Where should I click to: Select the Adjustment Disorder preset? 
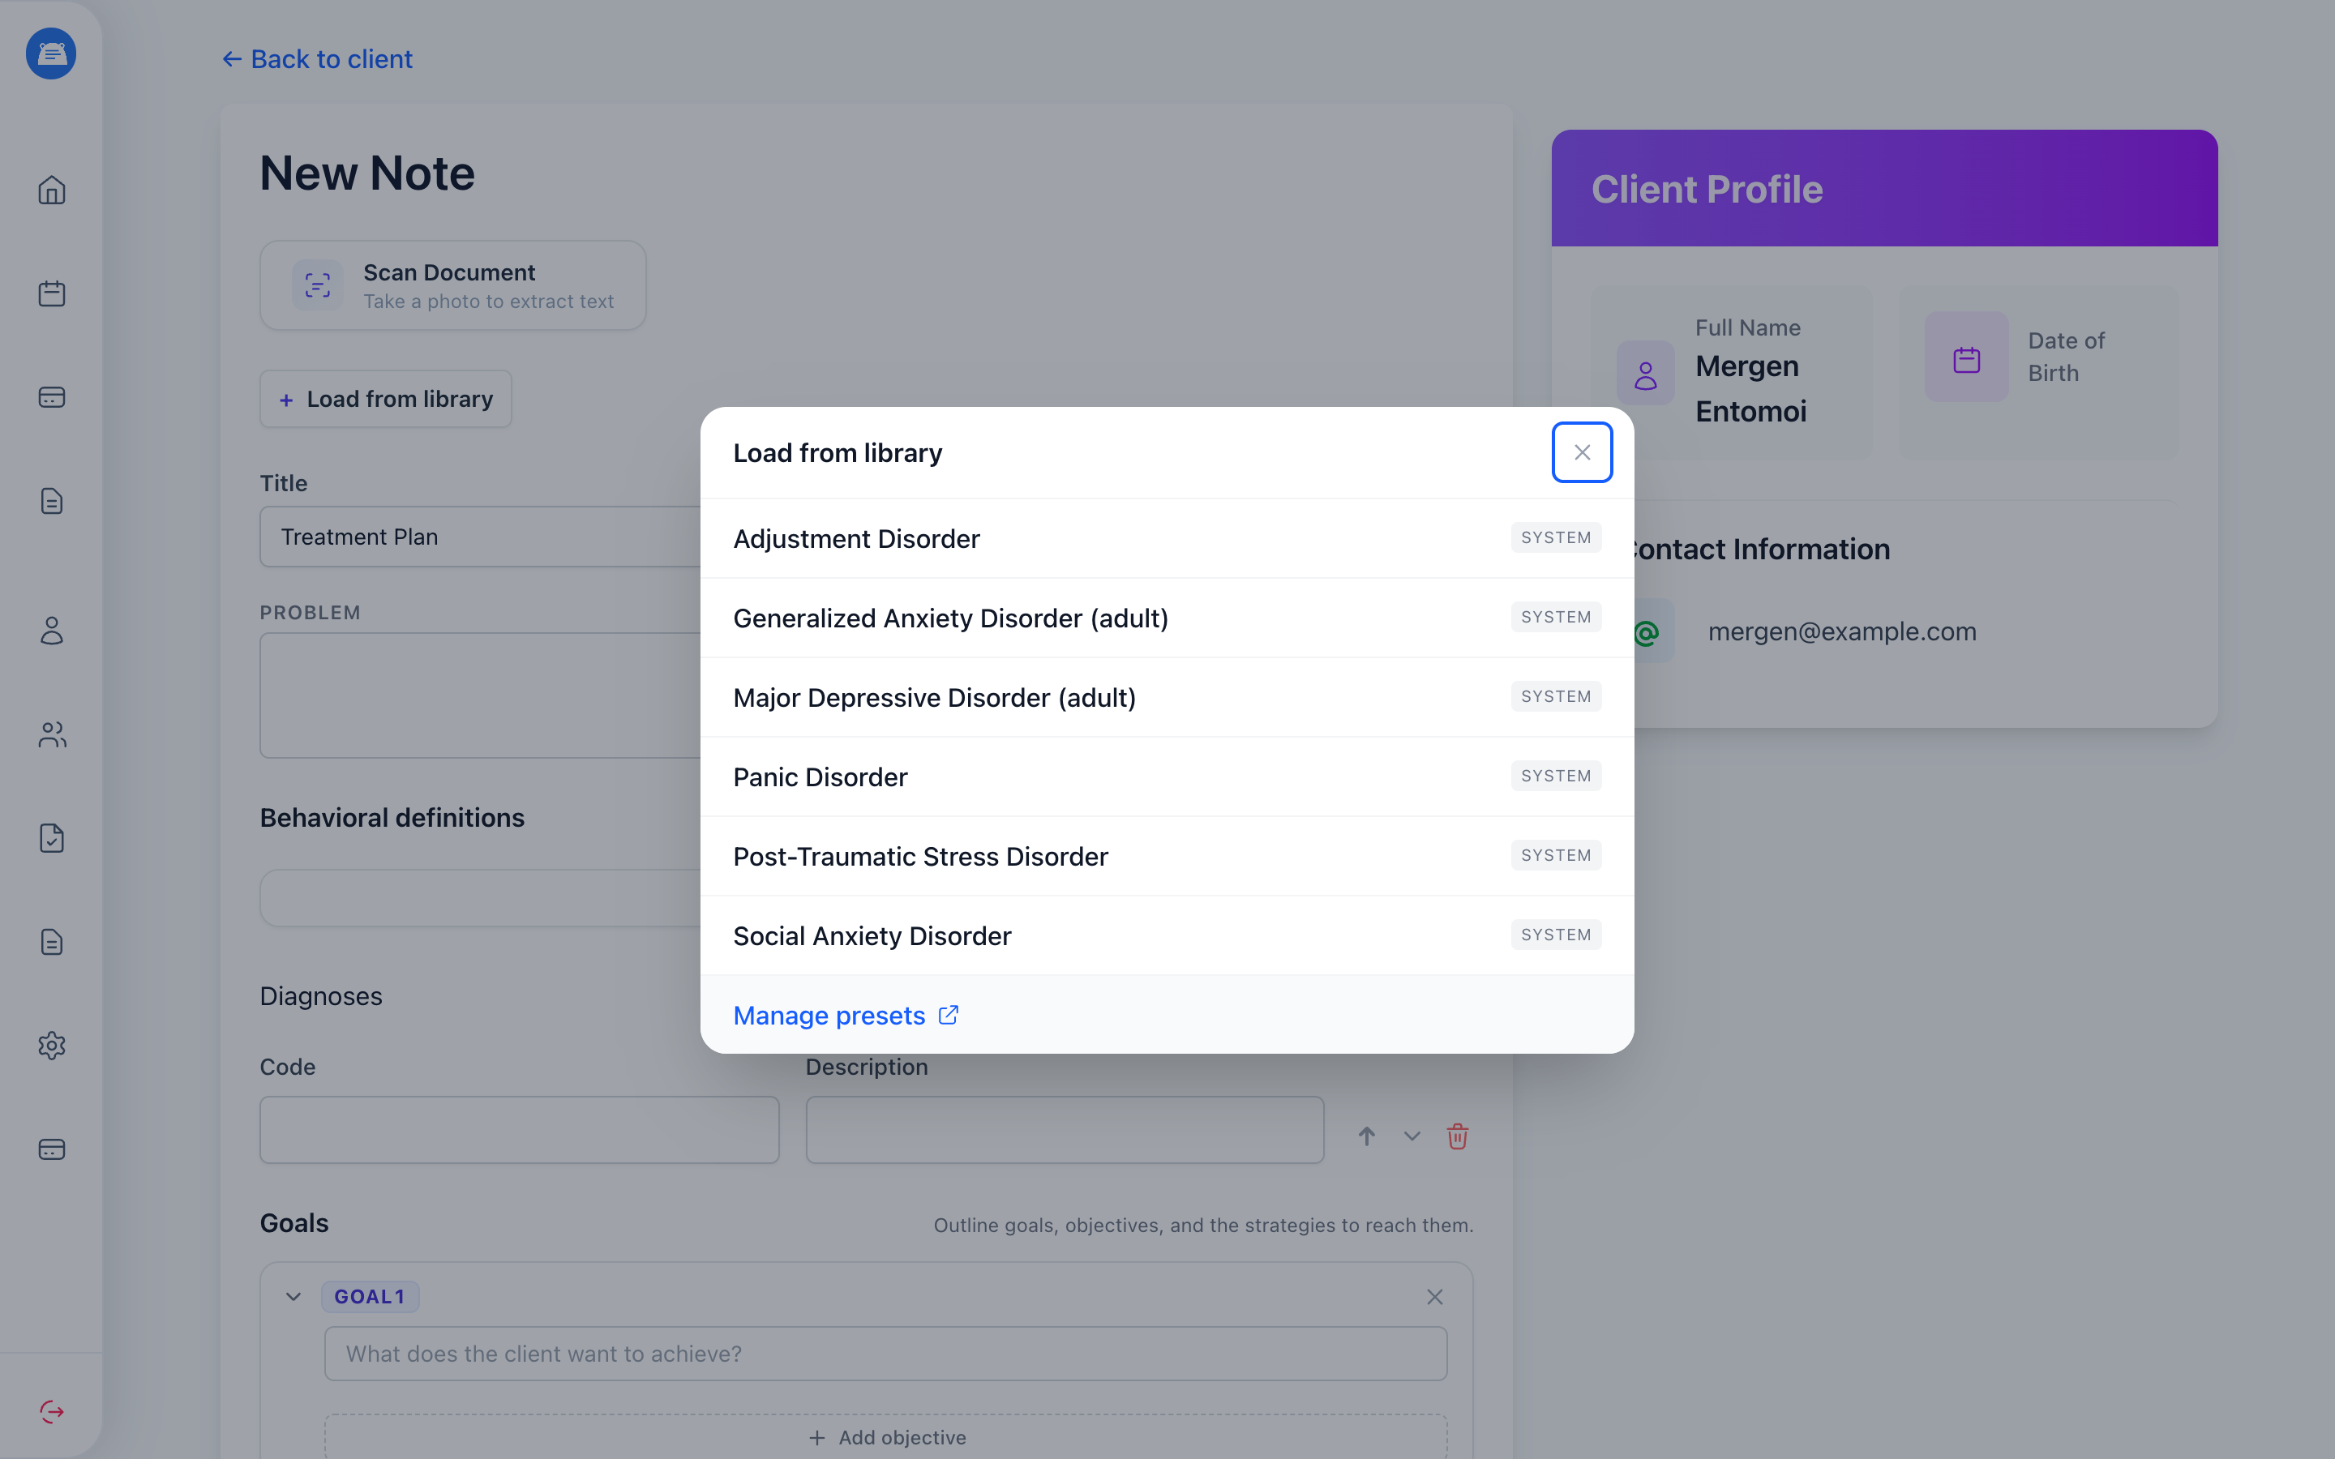(x=1167, y=538)
